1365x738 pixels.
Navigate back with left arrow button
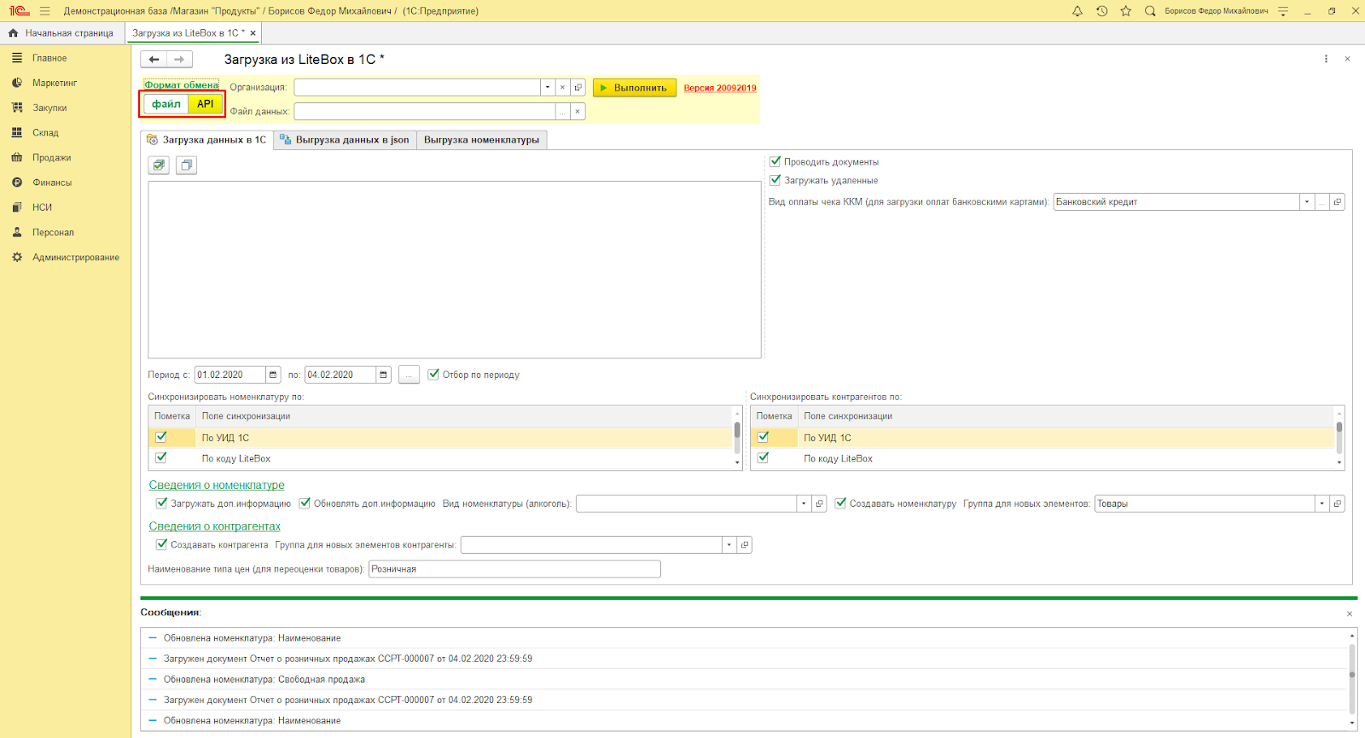point(154,60)
